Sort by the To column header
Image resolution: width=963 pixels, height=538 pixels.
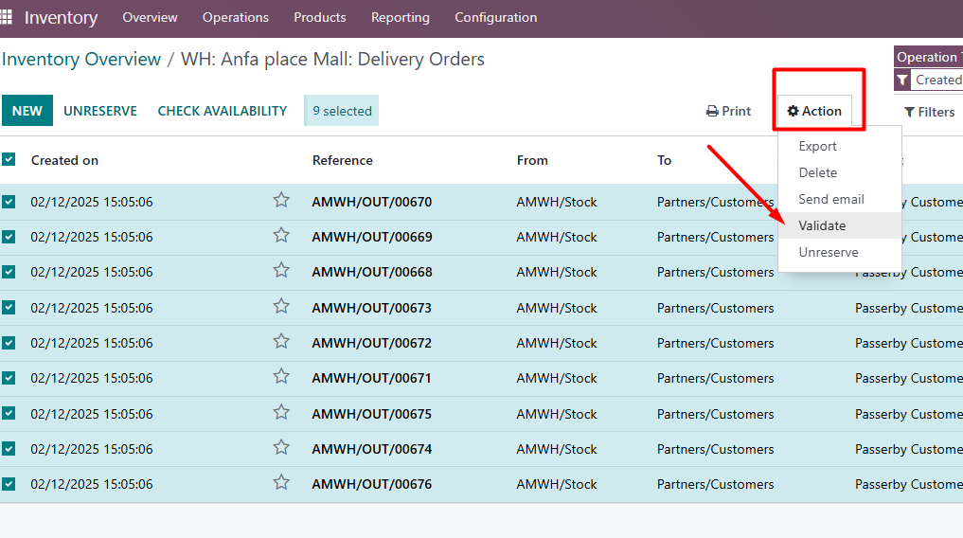click(664, 160)
